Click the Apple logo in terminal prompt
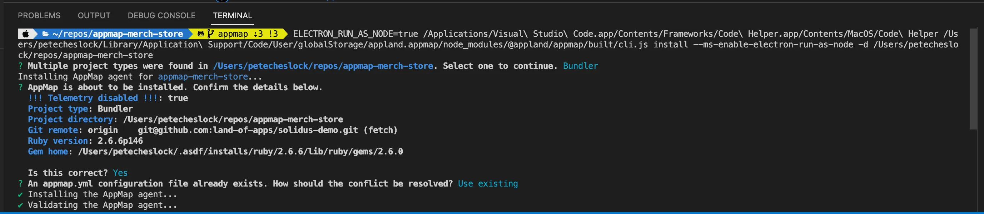 (x=25, y=34)
